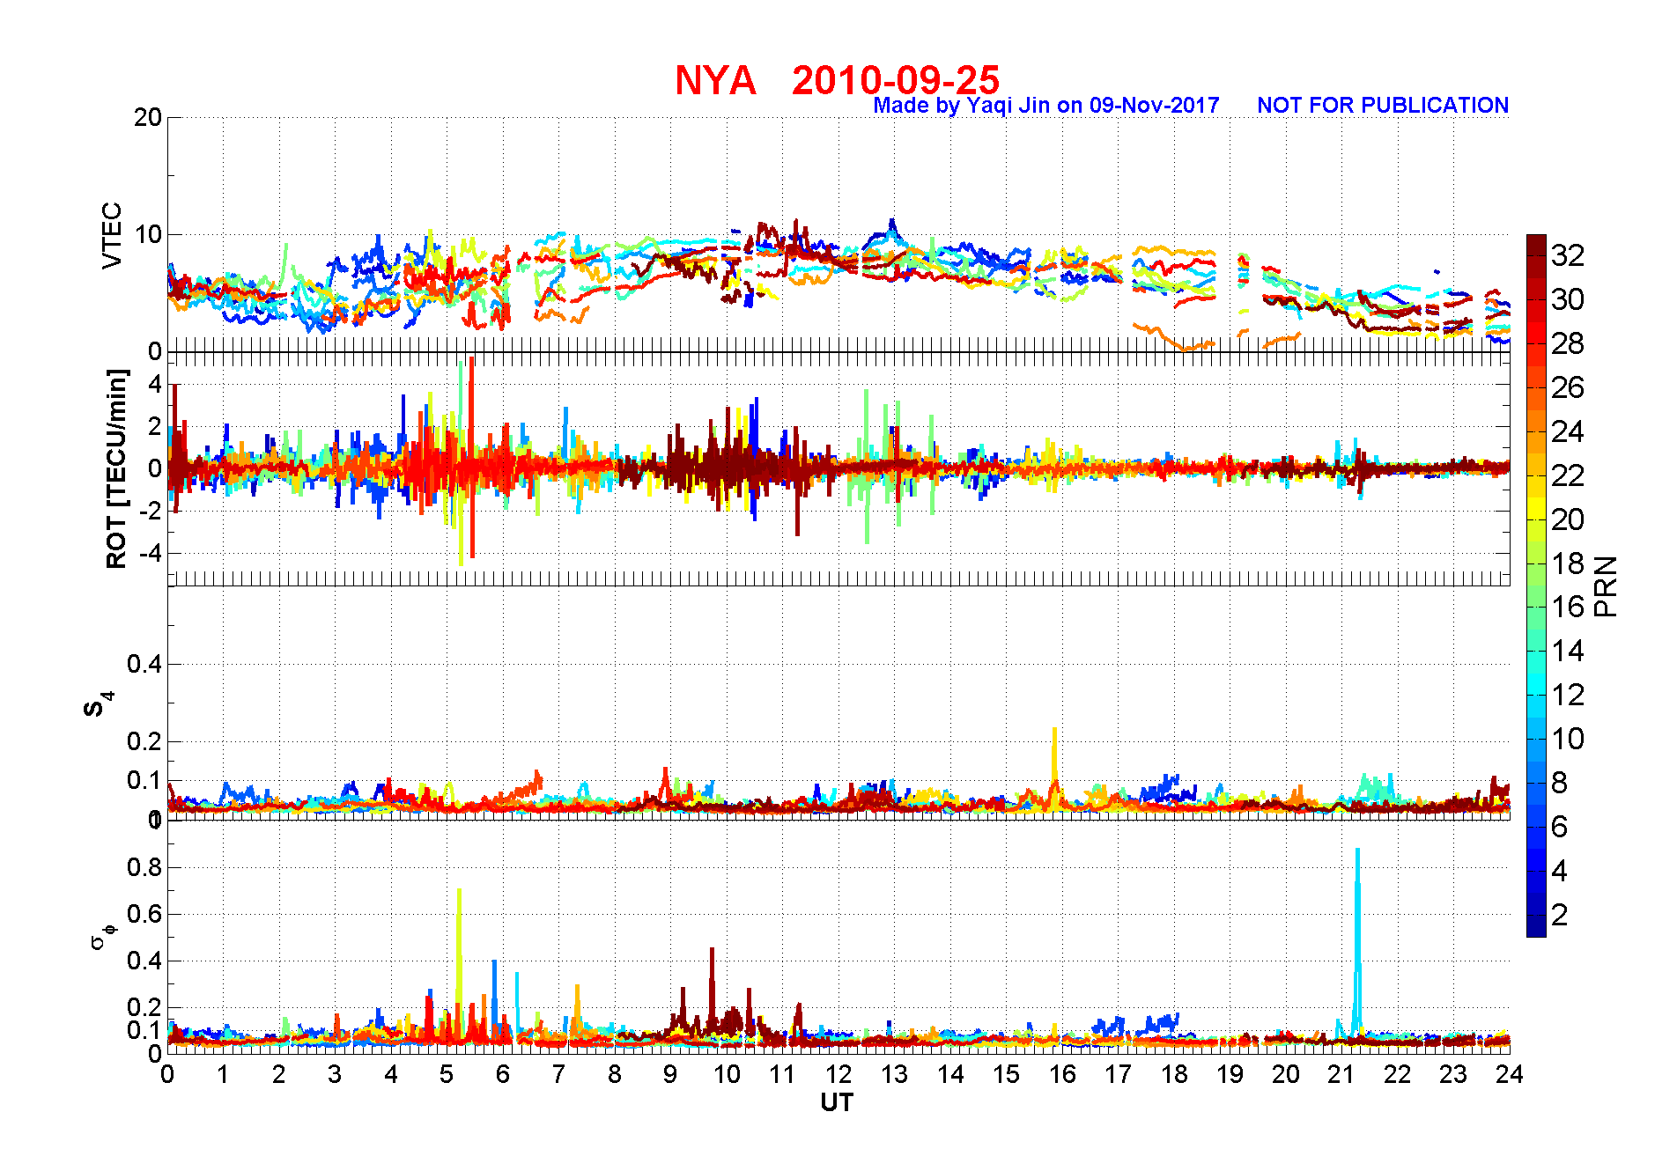Viewport: 1677px width, 1171px height.
Task: Click the '15' tick on the UT axis
Action: coord(1006,1074)
